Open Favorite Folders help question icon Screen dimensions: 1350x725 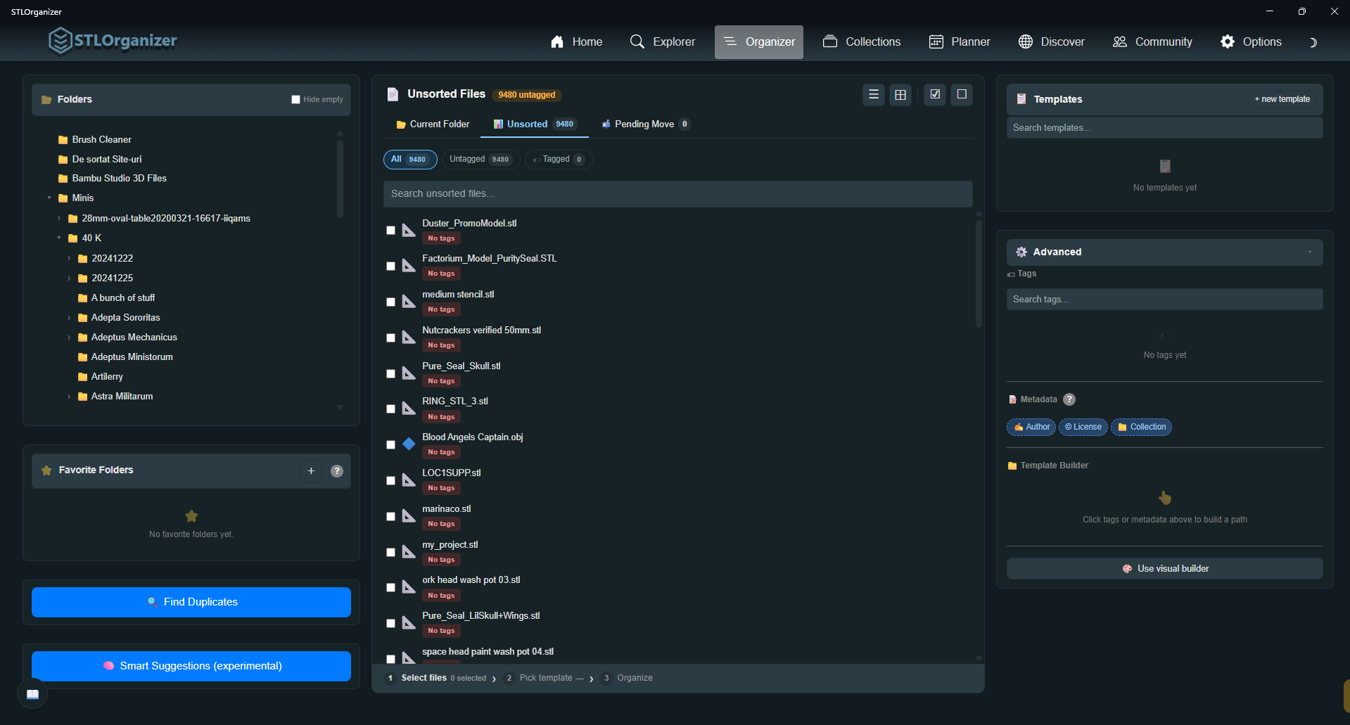[x=337, y=471]
